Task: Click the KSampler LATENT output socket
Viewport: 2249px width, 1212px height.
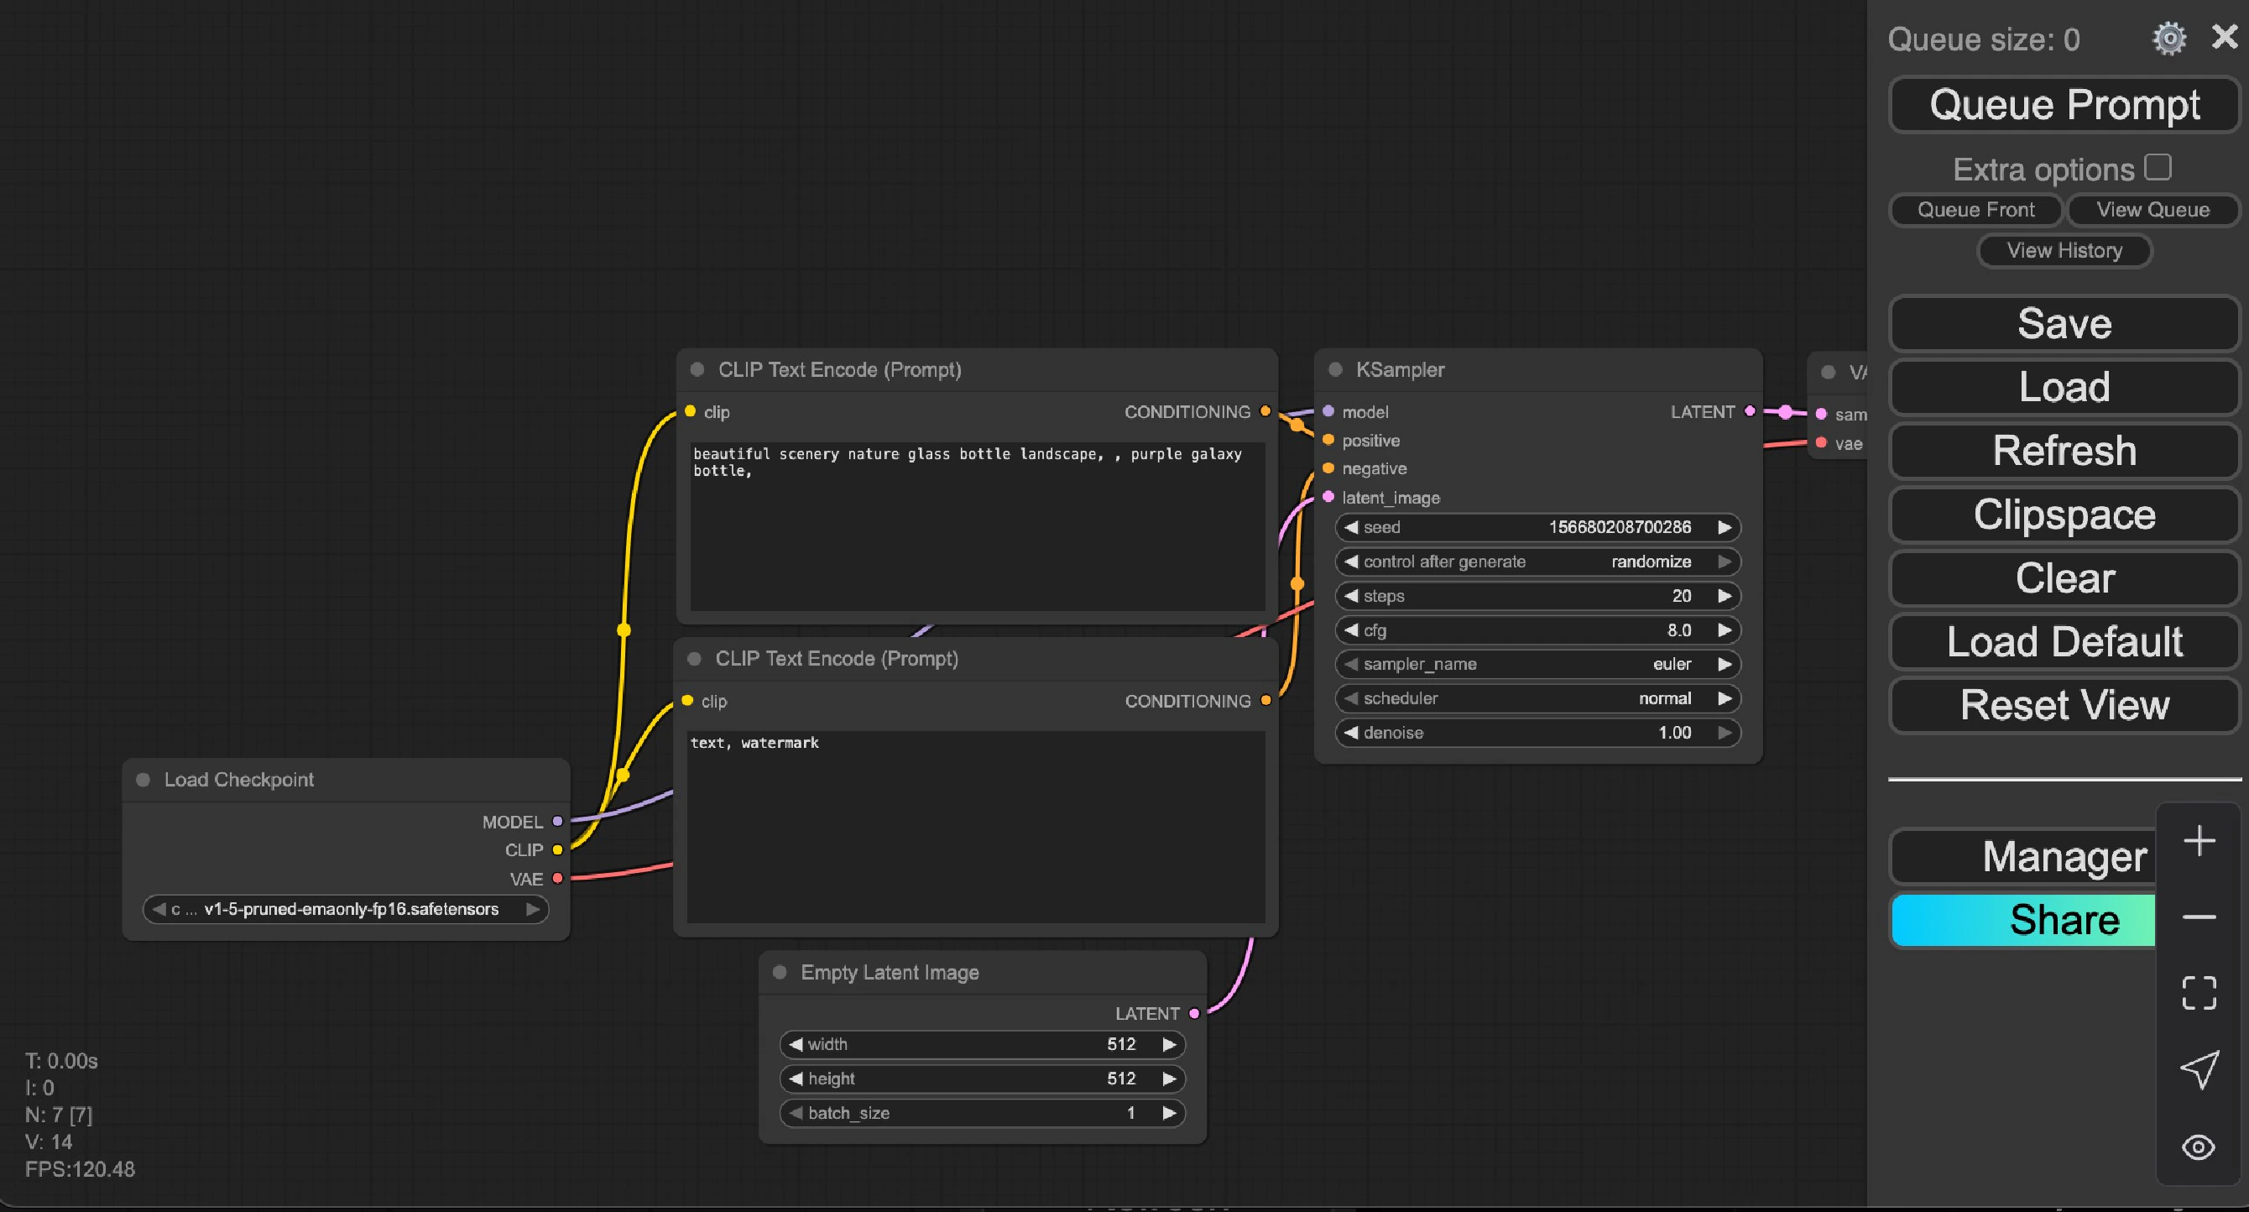Action: 1749,411
